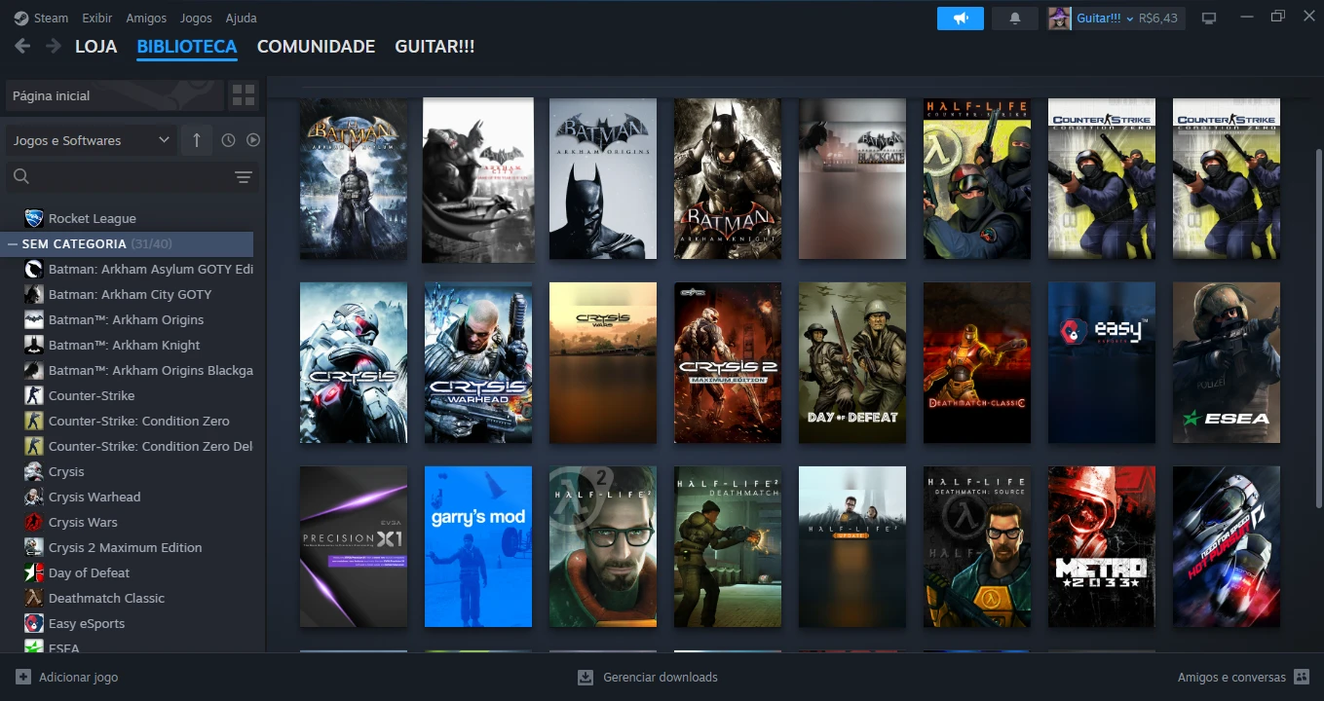
Task: Select Rocket League in the game list
Action: 137,218
